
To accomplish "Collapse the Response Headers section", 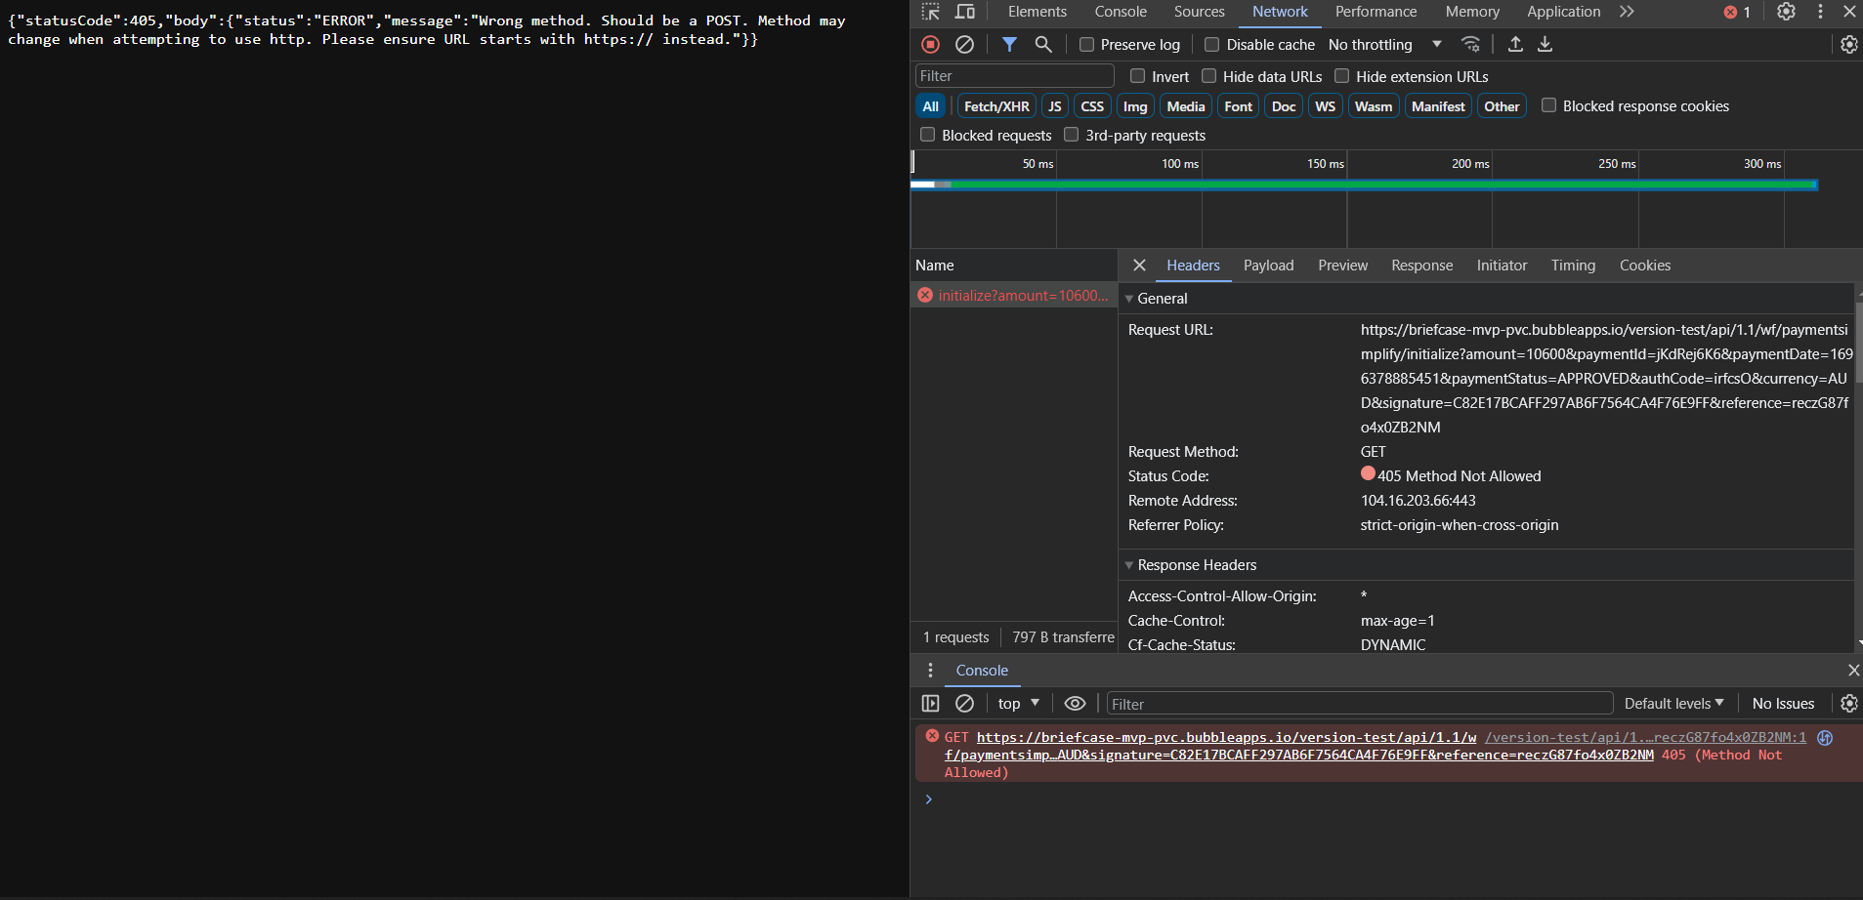I will [1129, 565].
